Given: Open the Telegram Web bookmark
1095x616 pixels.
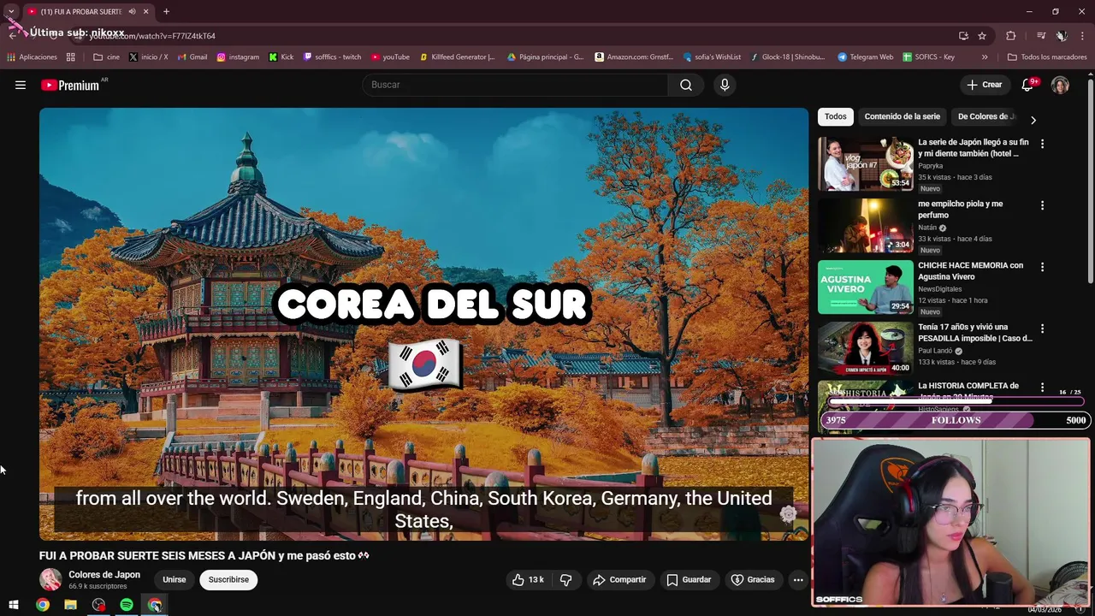Looking at the screenshot, I should (x=866, y=57).
